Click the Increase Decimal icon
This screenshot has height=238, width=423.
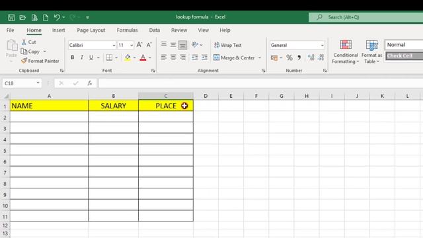tap(311, 58)
